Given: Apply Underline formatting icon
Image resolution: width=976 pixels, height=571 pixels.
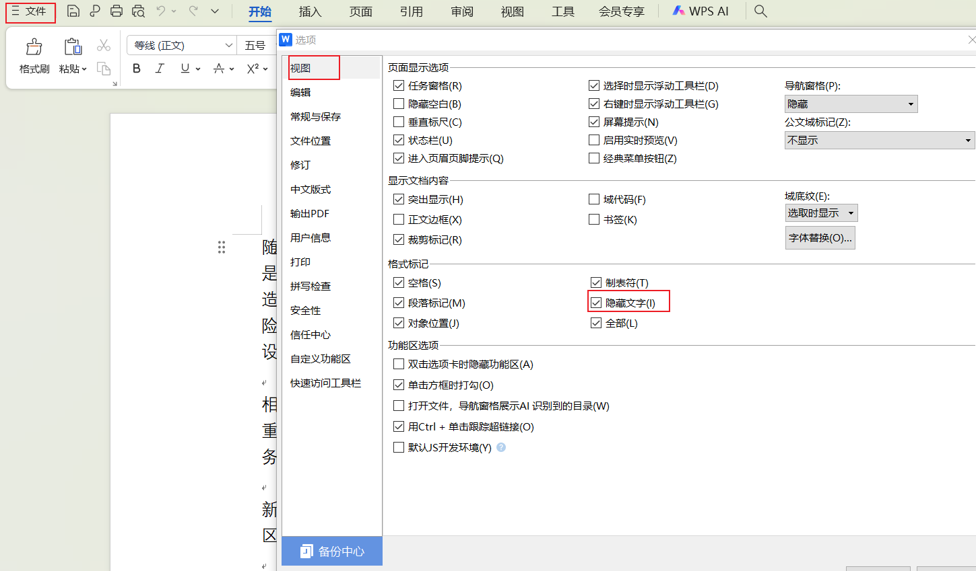Looking at the screenshot, I should tap(185, 69).
